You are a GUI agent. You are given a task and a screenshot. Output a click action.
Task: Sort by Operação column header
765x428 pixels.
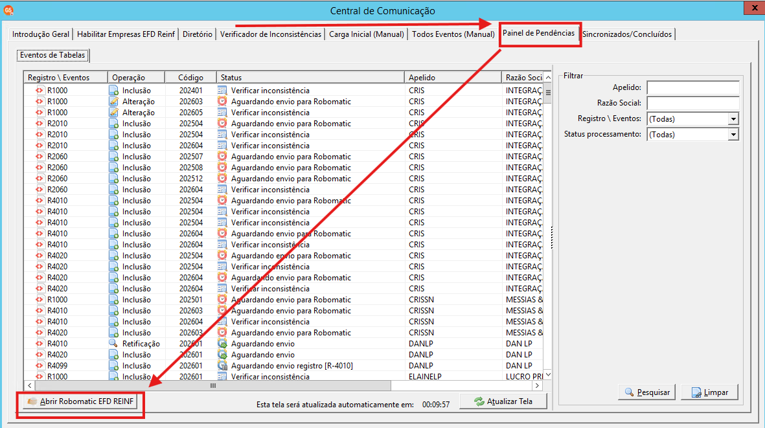pos(136,78)
